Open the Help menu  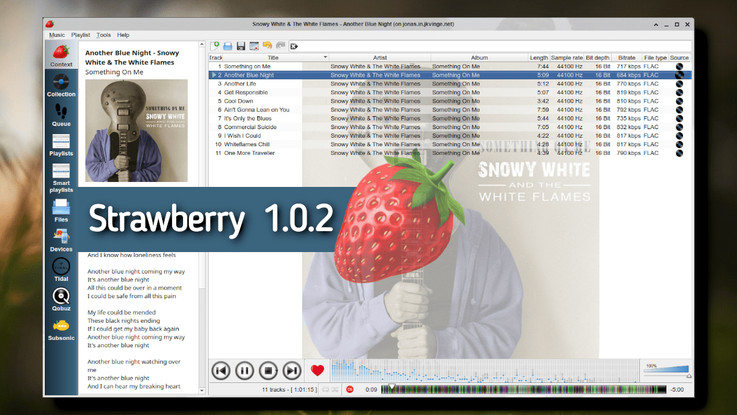123,35
